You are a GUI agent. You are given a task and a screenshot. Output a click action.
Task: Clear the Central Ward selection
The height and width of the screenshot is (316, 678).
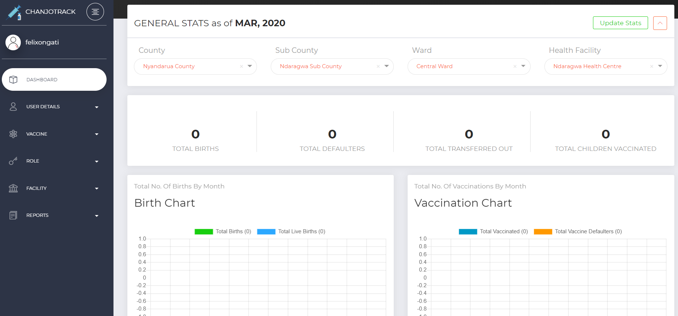tap(515, 66)
